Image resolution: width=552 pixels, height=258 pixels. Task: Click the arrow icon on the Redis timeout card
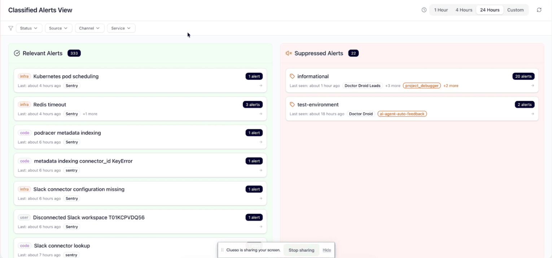pos(260,114)
